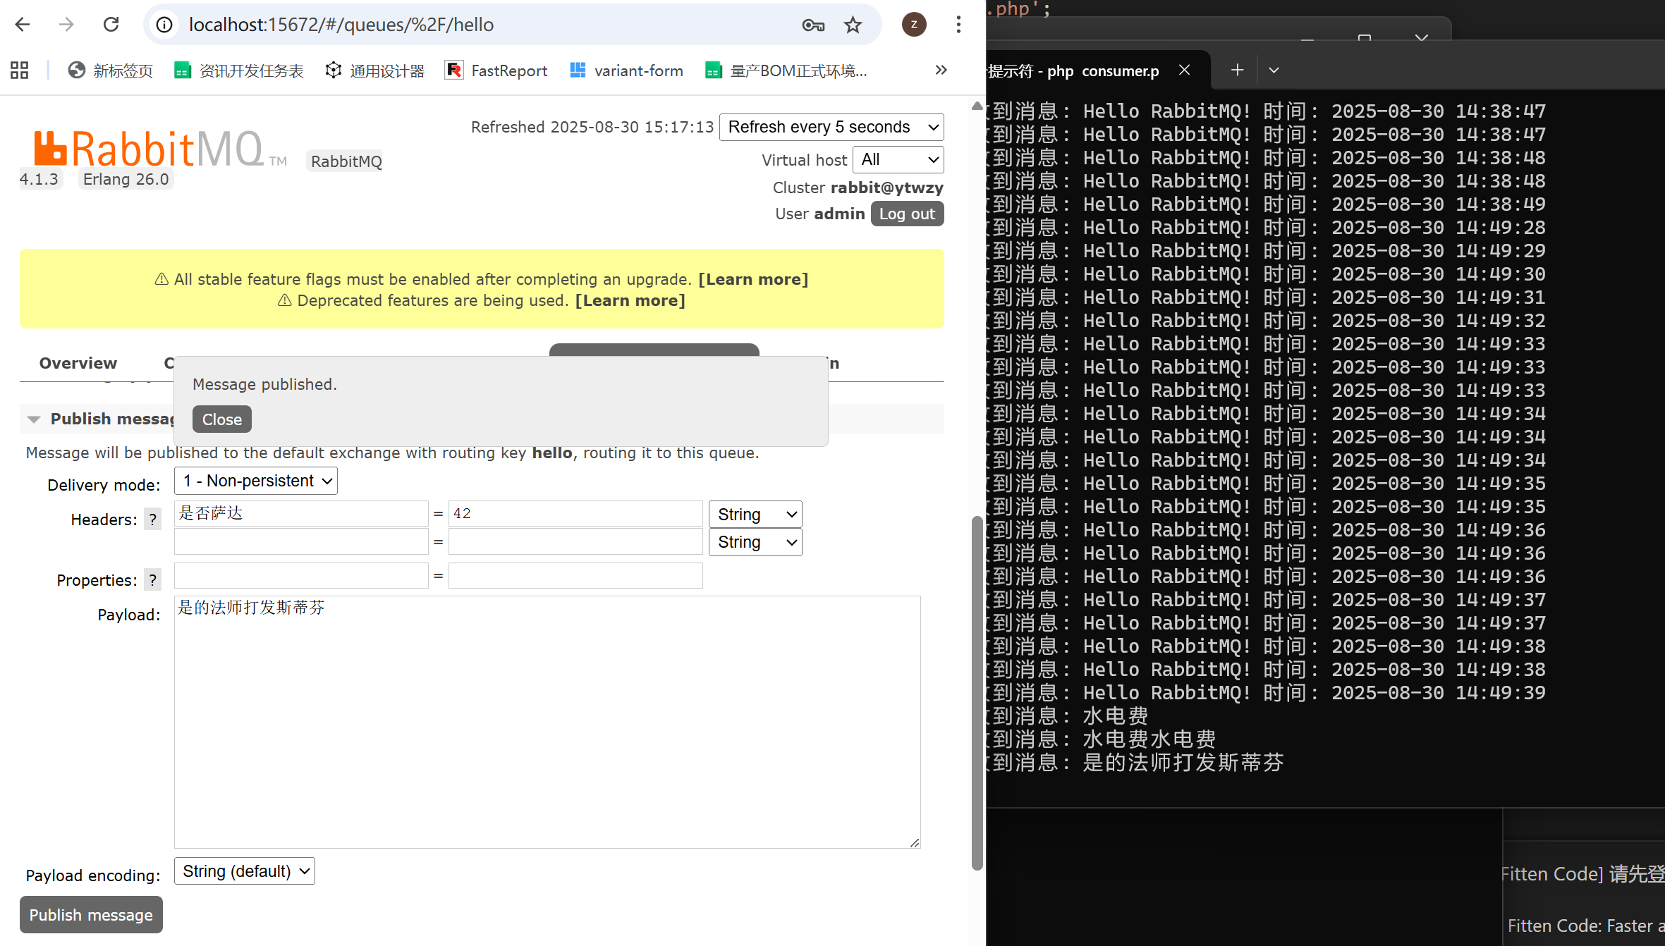The image size is (1665, 946).
Task: Open the 通用设计器 bookmark
Action: tap(375, 70)
